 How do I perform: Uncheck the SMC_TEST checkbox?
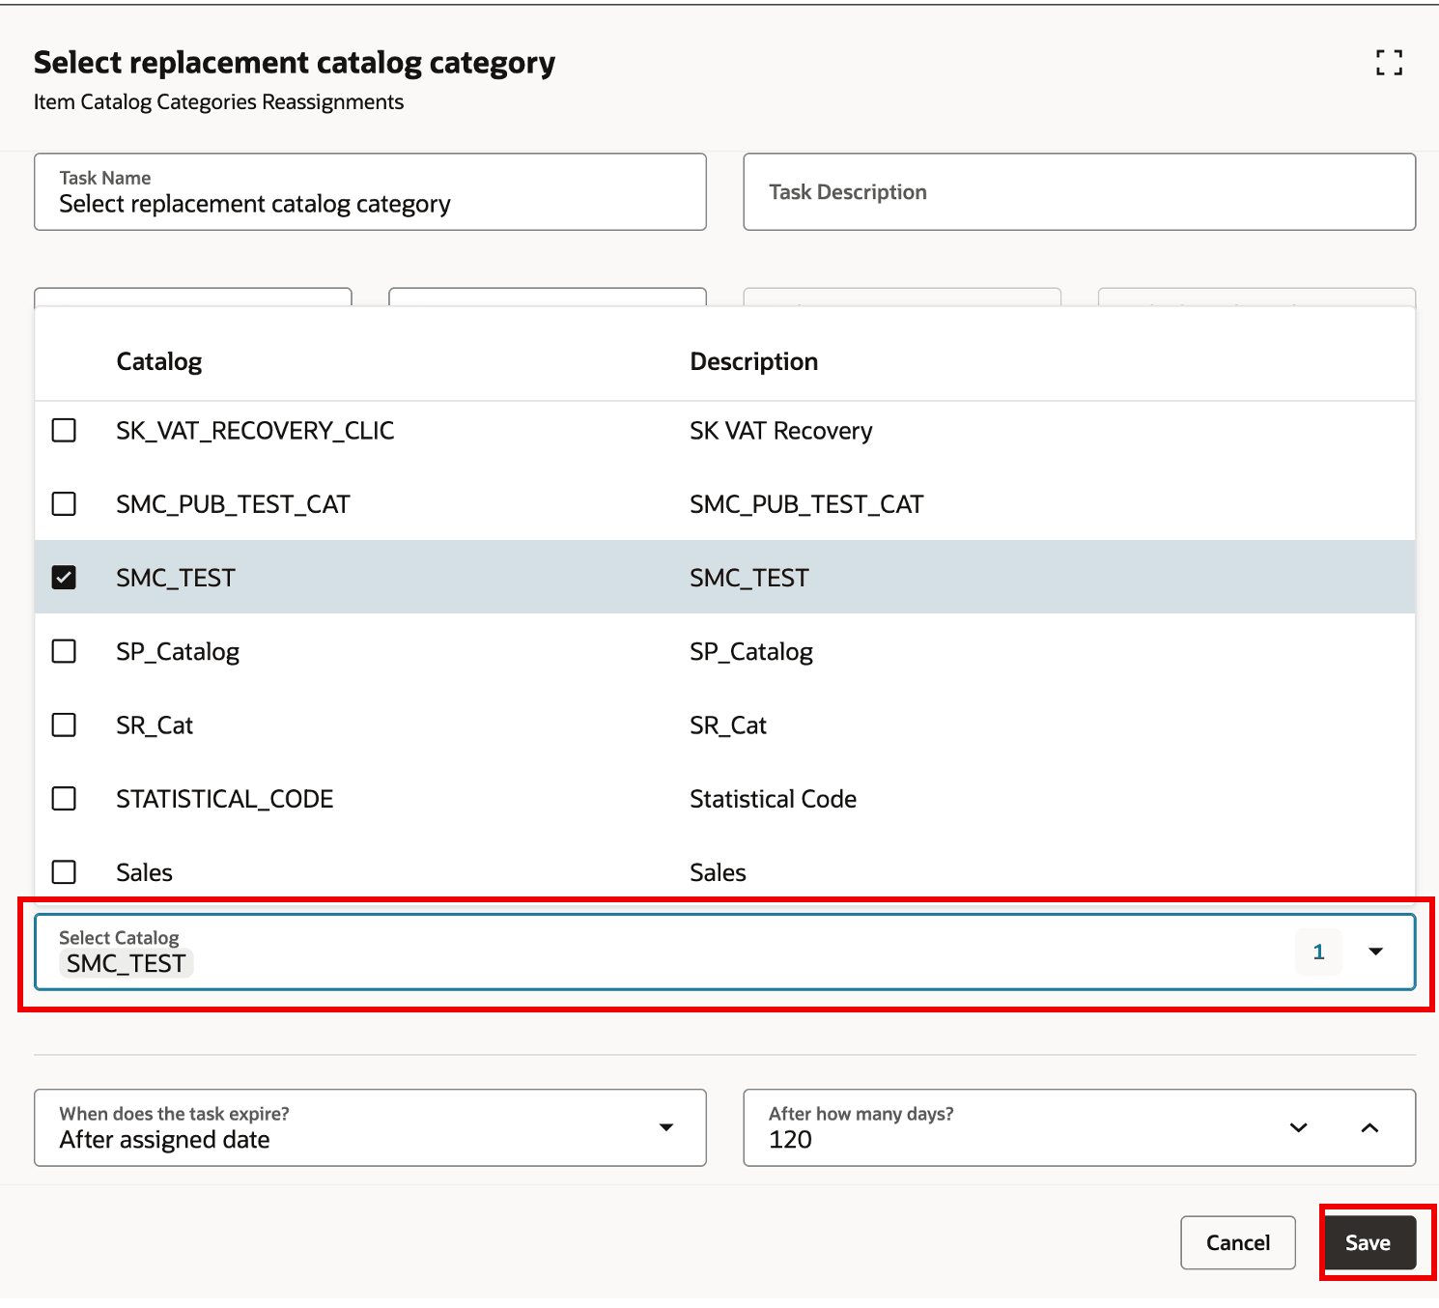coord(65,577)
